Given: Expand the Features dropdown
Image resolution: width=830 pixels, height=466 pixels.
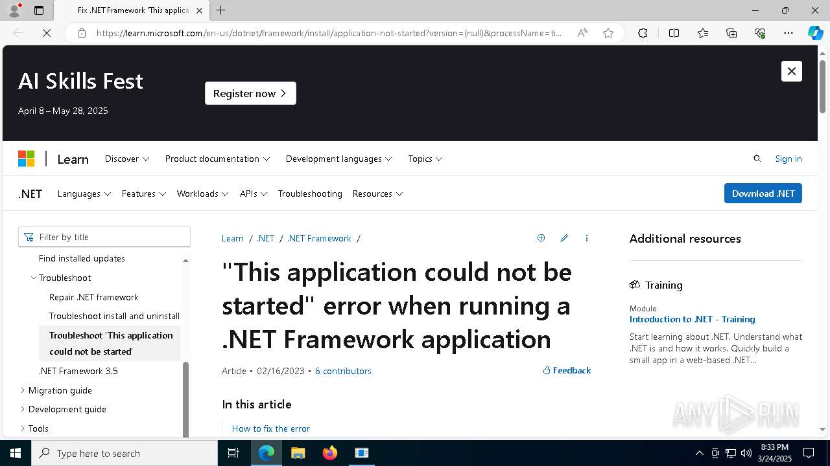Looking at the screenshot, I should pyautogui.click(x=144, y=194).
